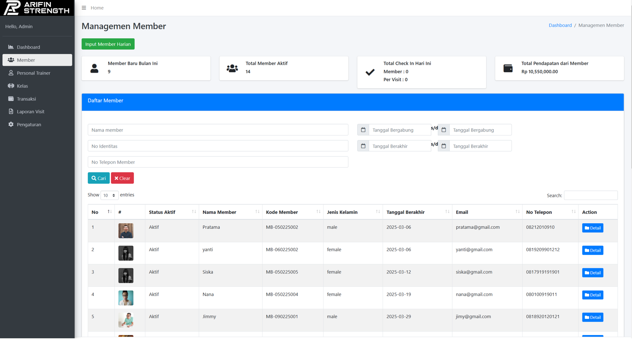Sort by Nama Member column

tap(230, 212)
